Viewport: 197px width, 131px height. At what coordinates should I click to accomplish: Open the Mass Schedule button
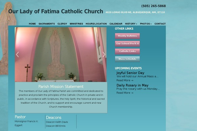127,59
